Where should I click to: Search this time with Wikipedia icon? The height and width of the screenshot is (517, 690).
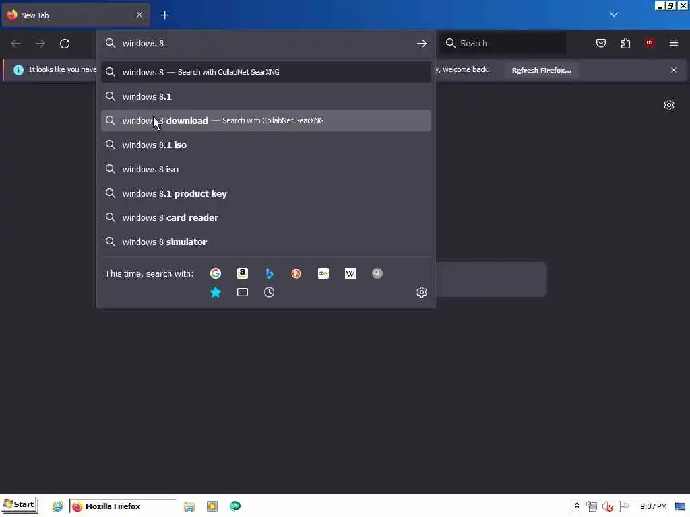[350, 273]
